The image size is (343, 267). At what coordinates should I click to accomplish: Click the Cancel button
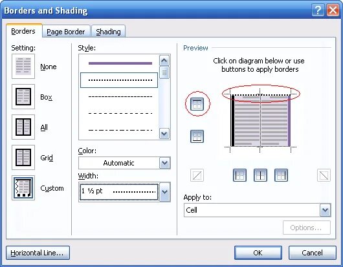click(312, 253)
